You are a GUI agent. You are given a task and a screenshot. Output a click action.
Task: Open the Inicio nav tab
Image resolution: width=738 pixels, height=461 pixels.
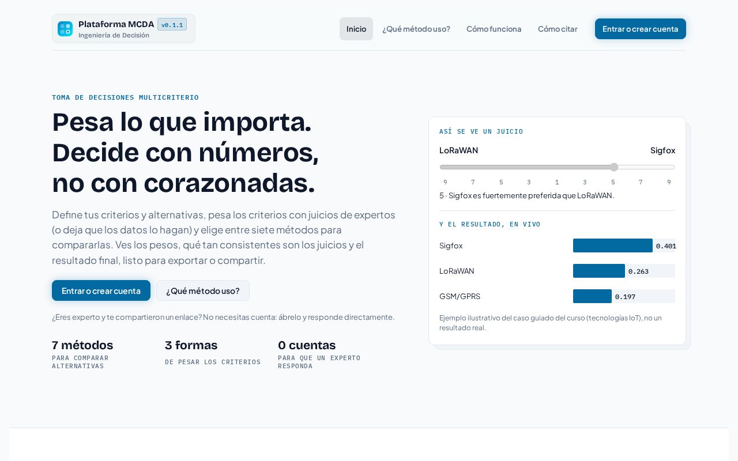point(356,29)
